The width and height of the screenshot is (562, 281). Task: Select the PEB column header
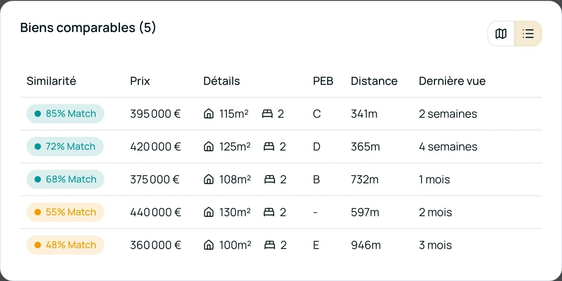point(323,81)
